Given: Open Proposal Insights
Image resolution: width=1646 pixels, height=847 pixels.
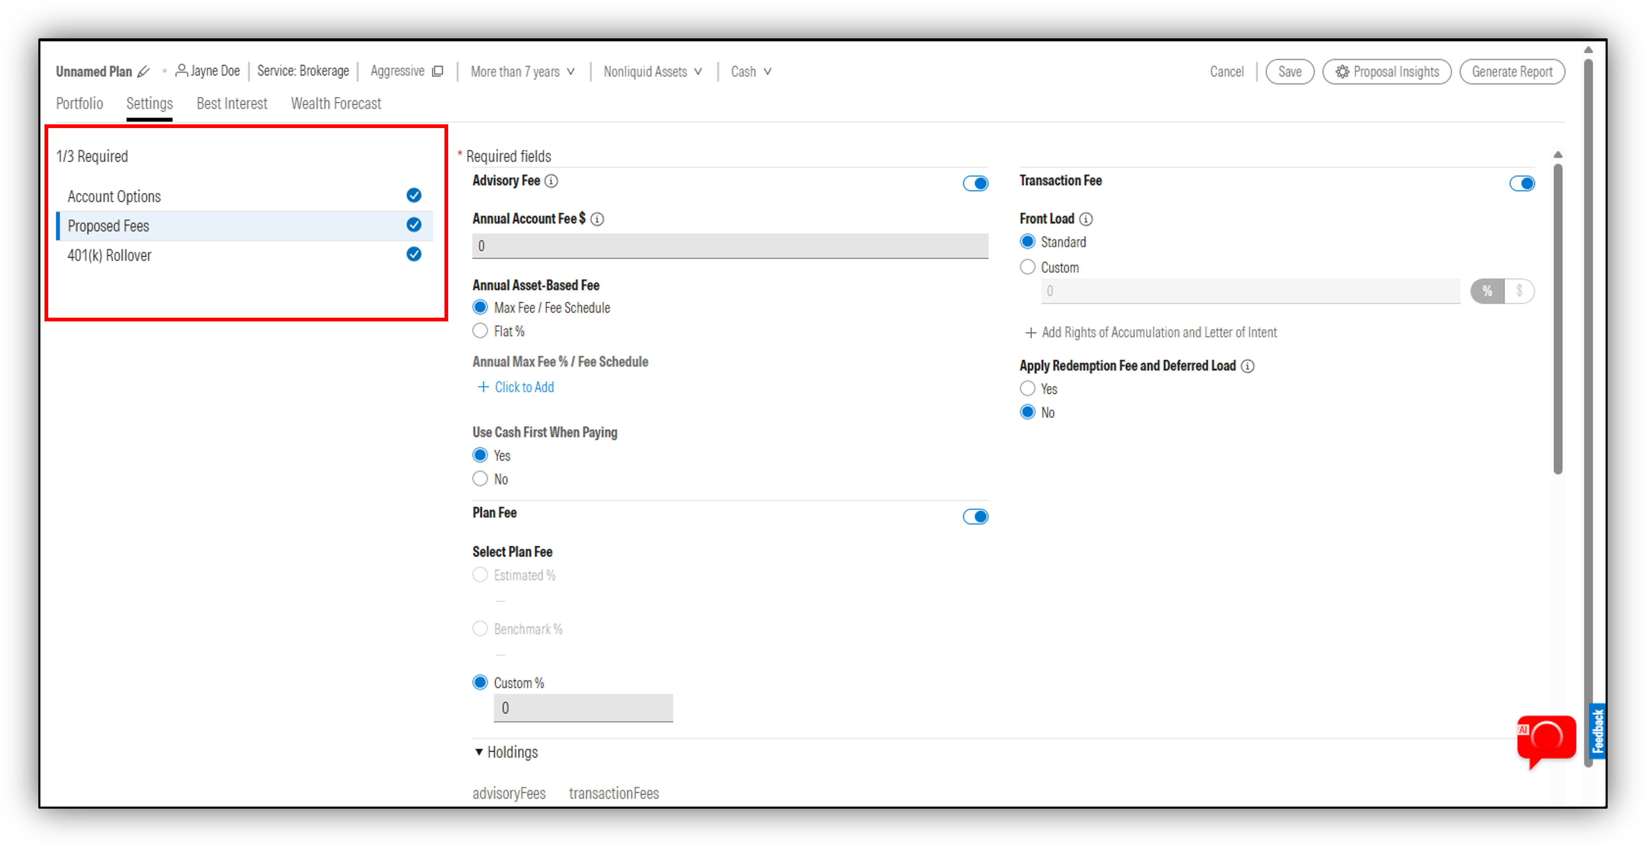Looking at the screenshot, I should [x=1387, y=72].
